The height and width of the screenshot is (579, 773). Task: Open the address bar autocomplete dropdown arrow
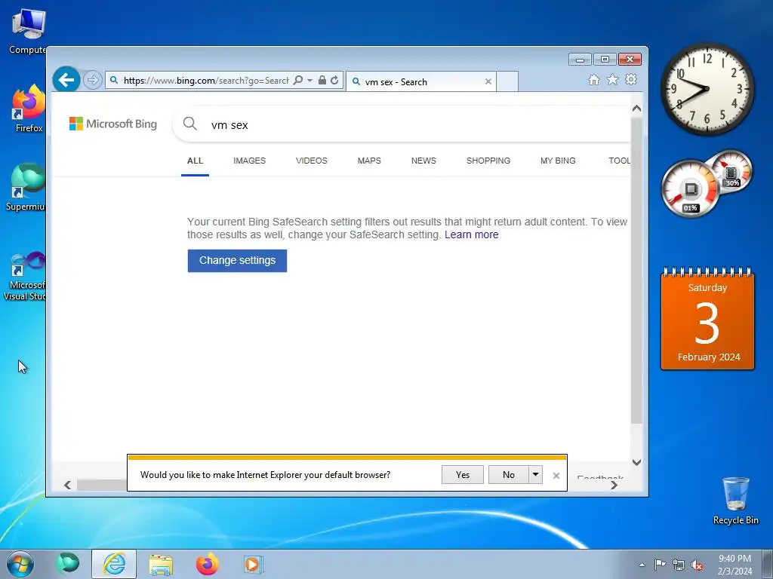tap(310, 80)
